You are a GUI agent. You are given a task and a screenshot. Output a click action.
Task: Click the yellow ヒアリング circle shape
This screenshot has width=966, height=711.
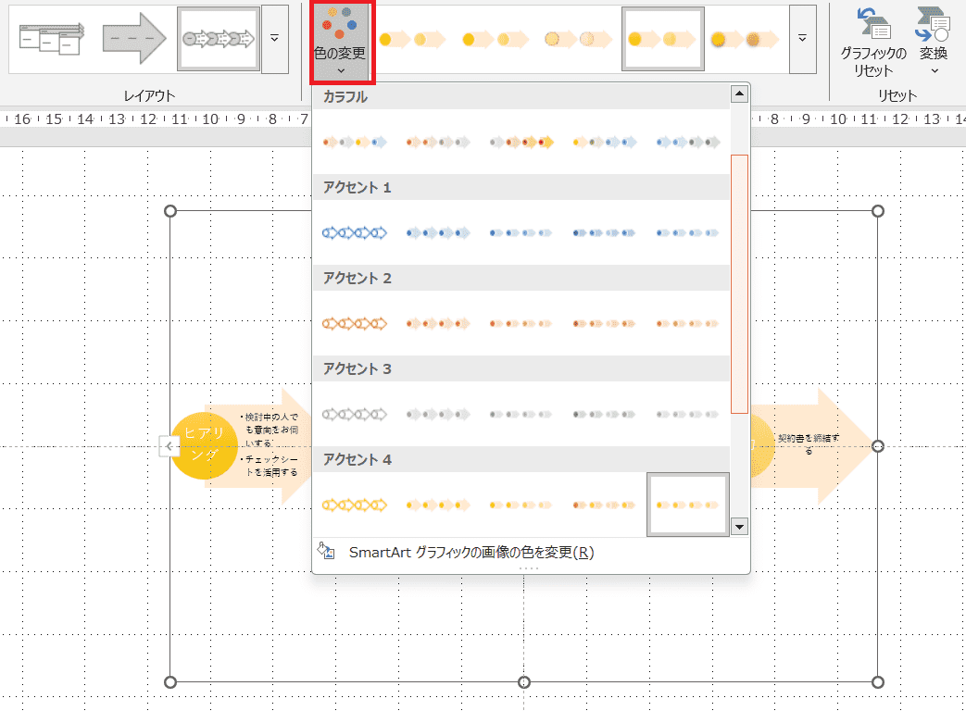205,445
